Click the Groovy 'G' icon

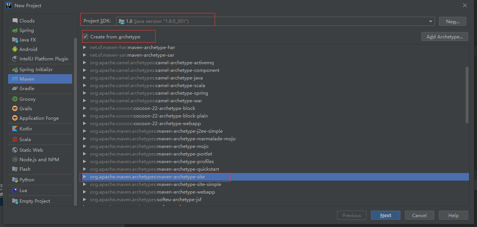[x=15, y=99]
